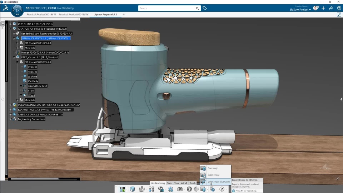
Task: Open the Physical Product00019815 tab
Action: [x=41, y=15]
